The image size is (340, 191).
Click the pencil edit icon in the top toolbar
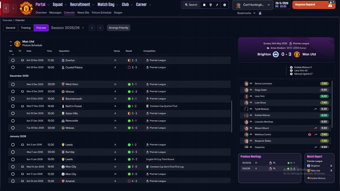tap(217, 5)
